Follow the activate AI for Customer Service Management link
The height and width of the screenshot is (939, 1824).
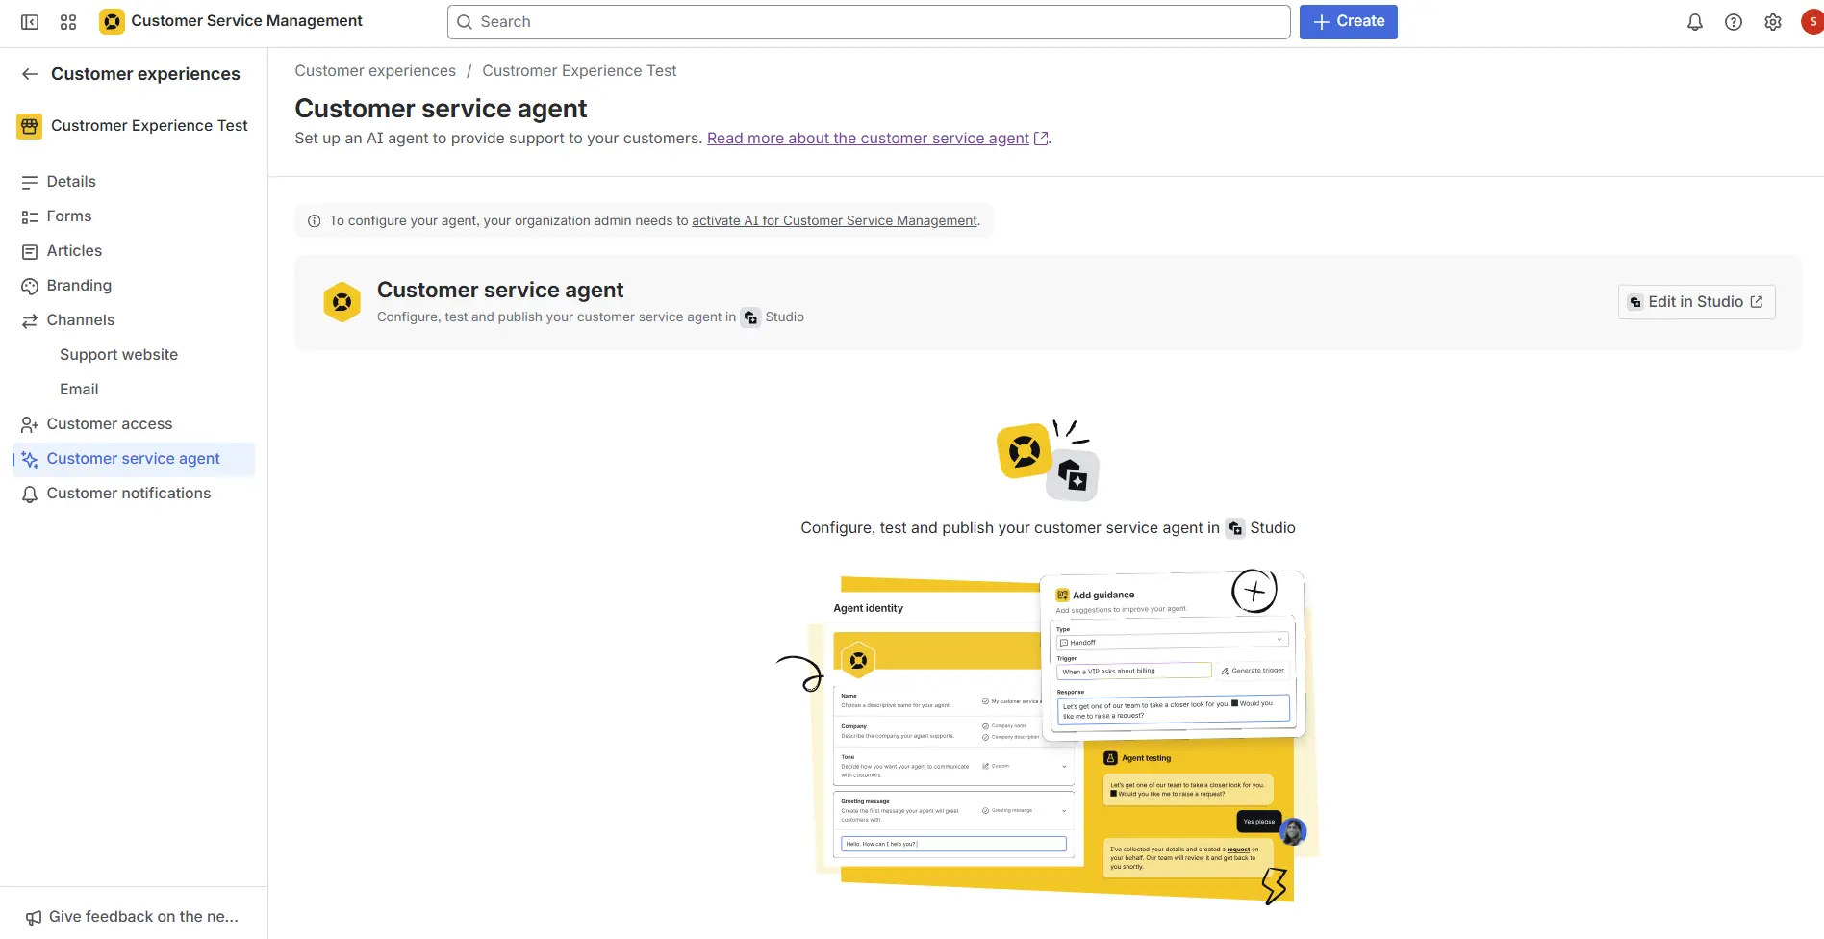point(834,221)
